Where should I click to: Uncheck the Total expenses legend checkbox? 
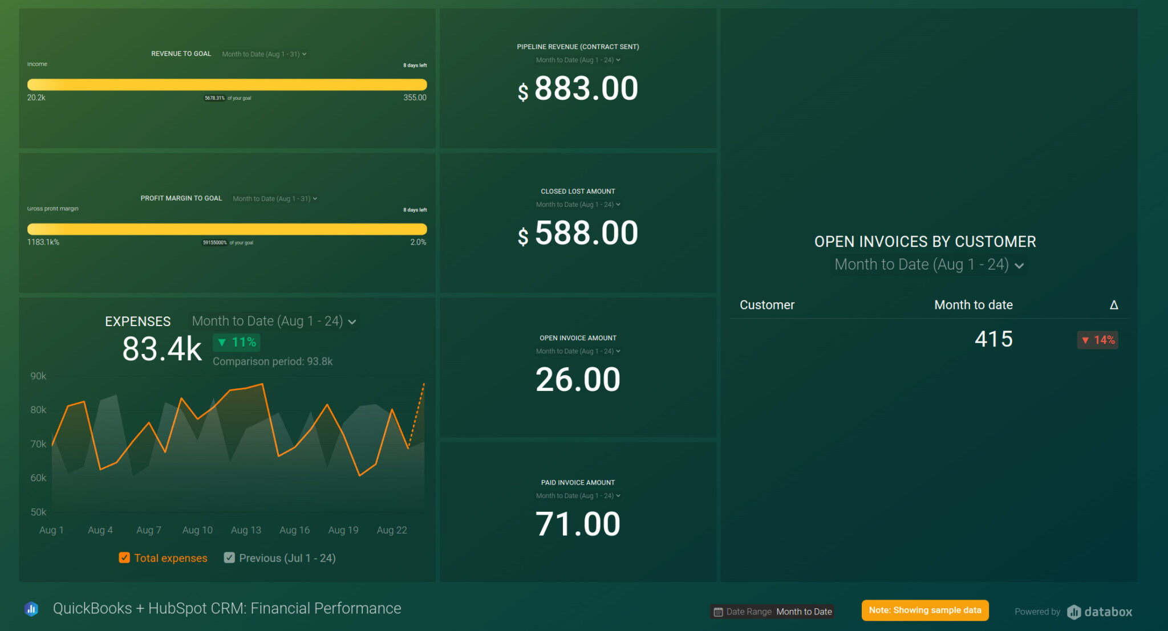pos(124,557)
